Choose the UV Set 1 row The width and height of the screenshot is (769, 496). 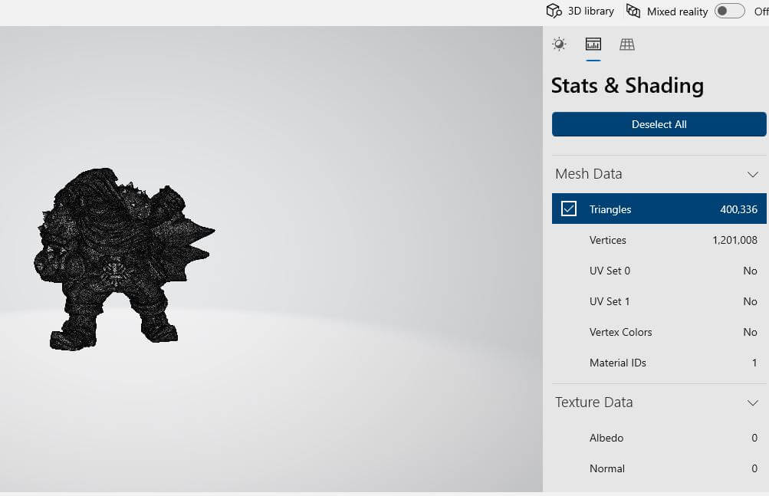point(659,301)
